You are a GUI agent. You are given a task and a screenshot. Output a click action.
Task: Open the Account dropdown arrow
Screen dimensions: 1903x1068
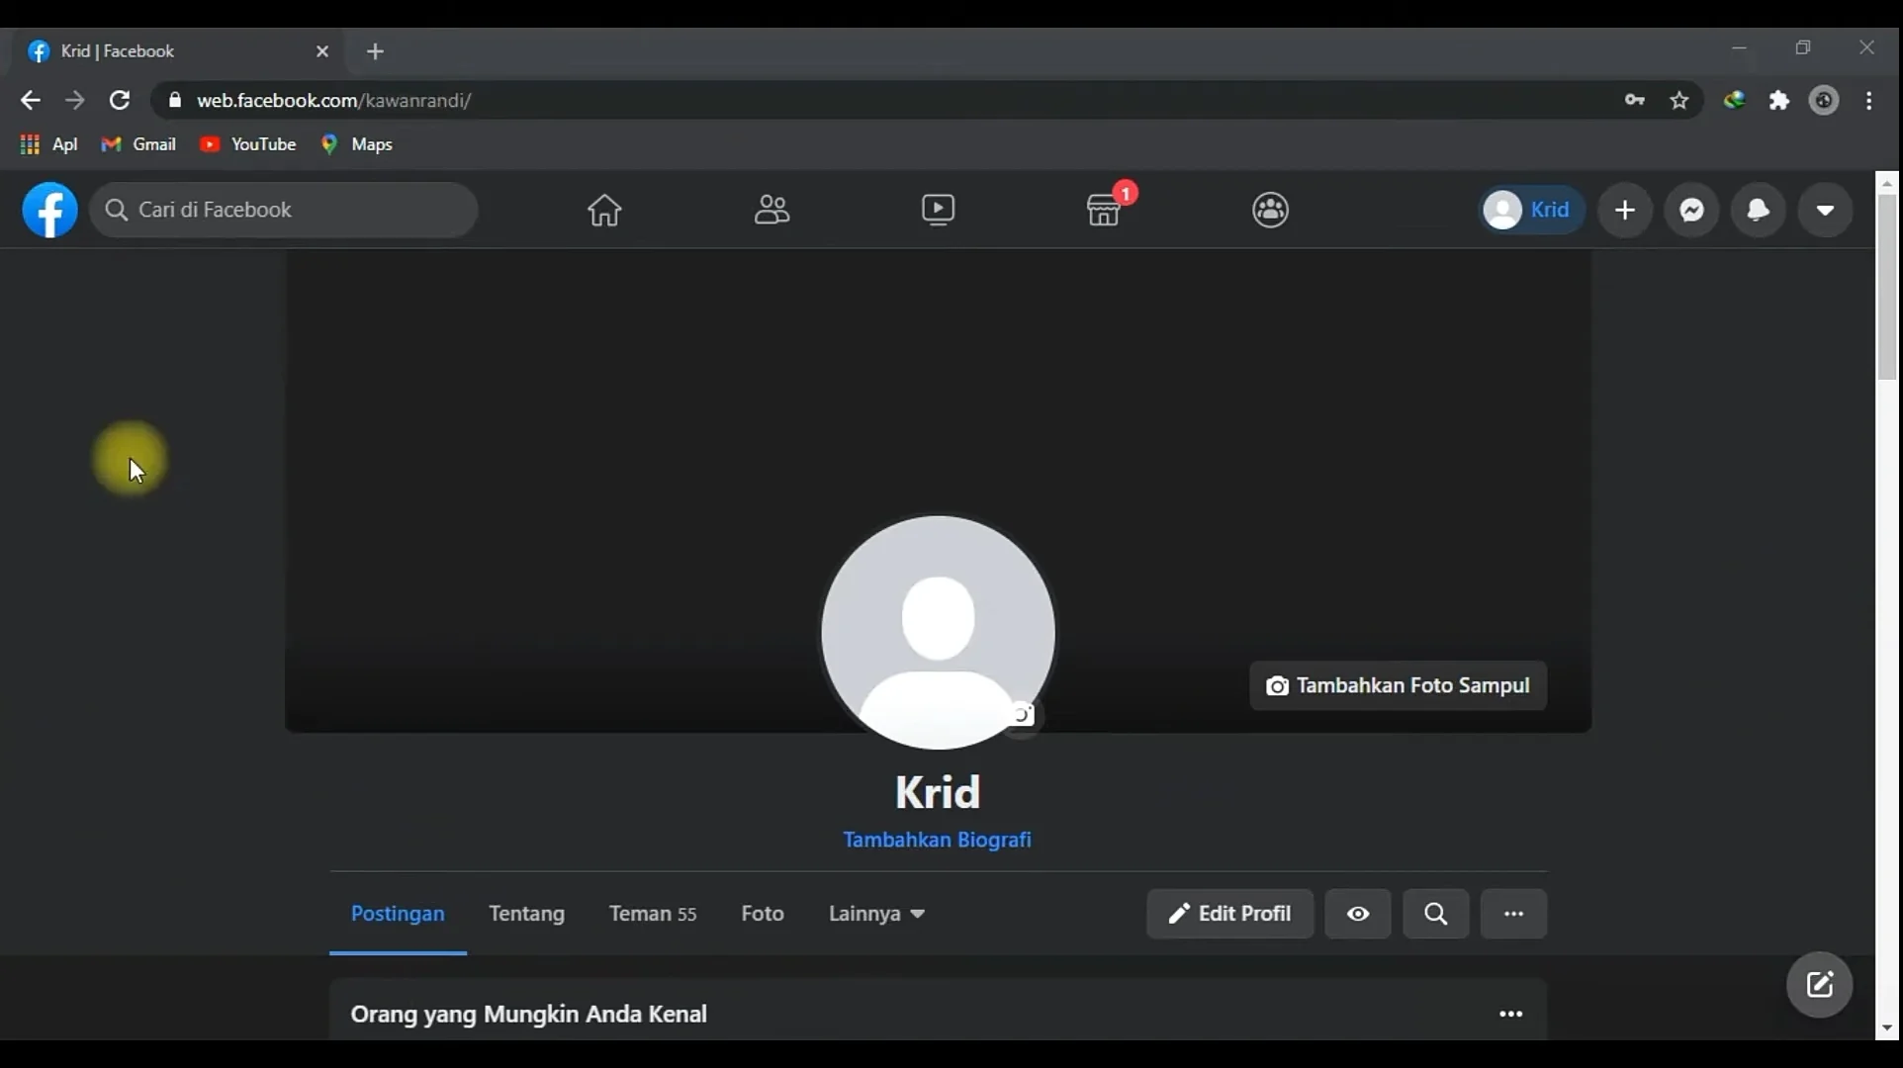pos(1826,210)
